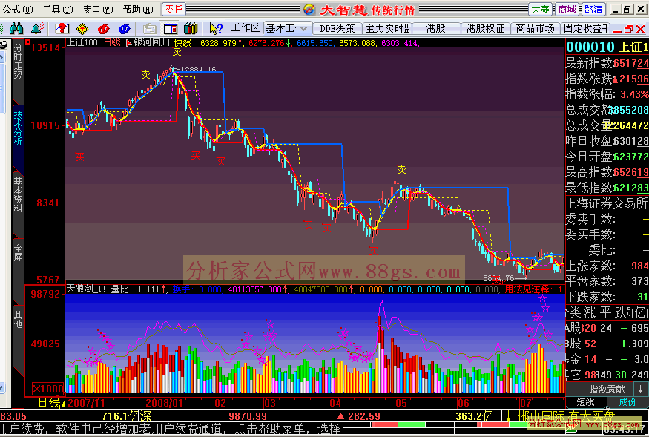This screenshot has height=437, width=649.
Task: Click the 固定收益平 toolbar button
Action: (586, 28)
